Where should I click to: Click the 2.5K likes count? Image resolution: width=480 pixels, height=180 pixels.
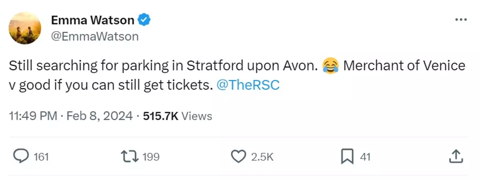click(262, 157)
